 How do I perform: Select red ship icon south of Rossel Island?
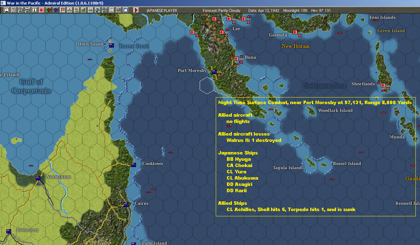(332, 179)
